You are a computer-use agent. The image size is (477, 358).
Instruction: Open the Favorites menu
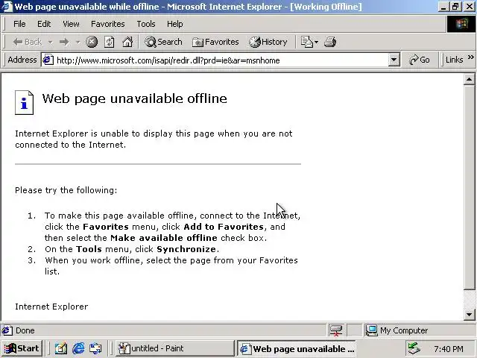point(107,24)
